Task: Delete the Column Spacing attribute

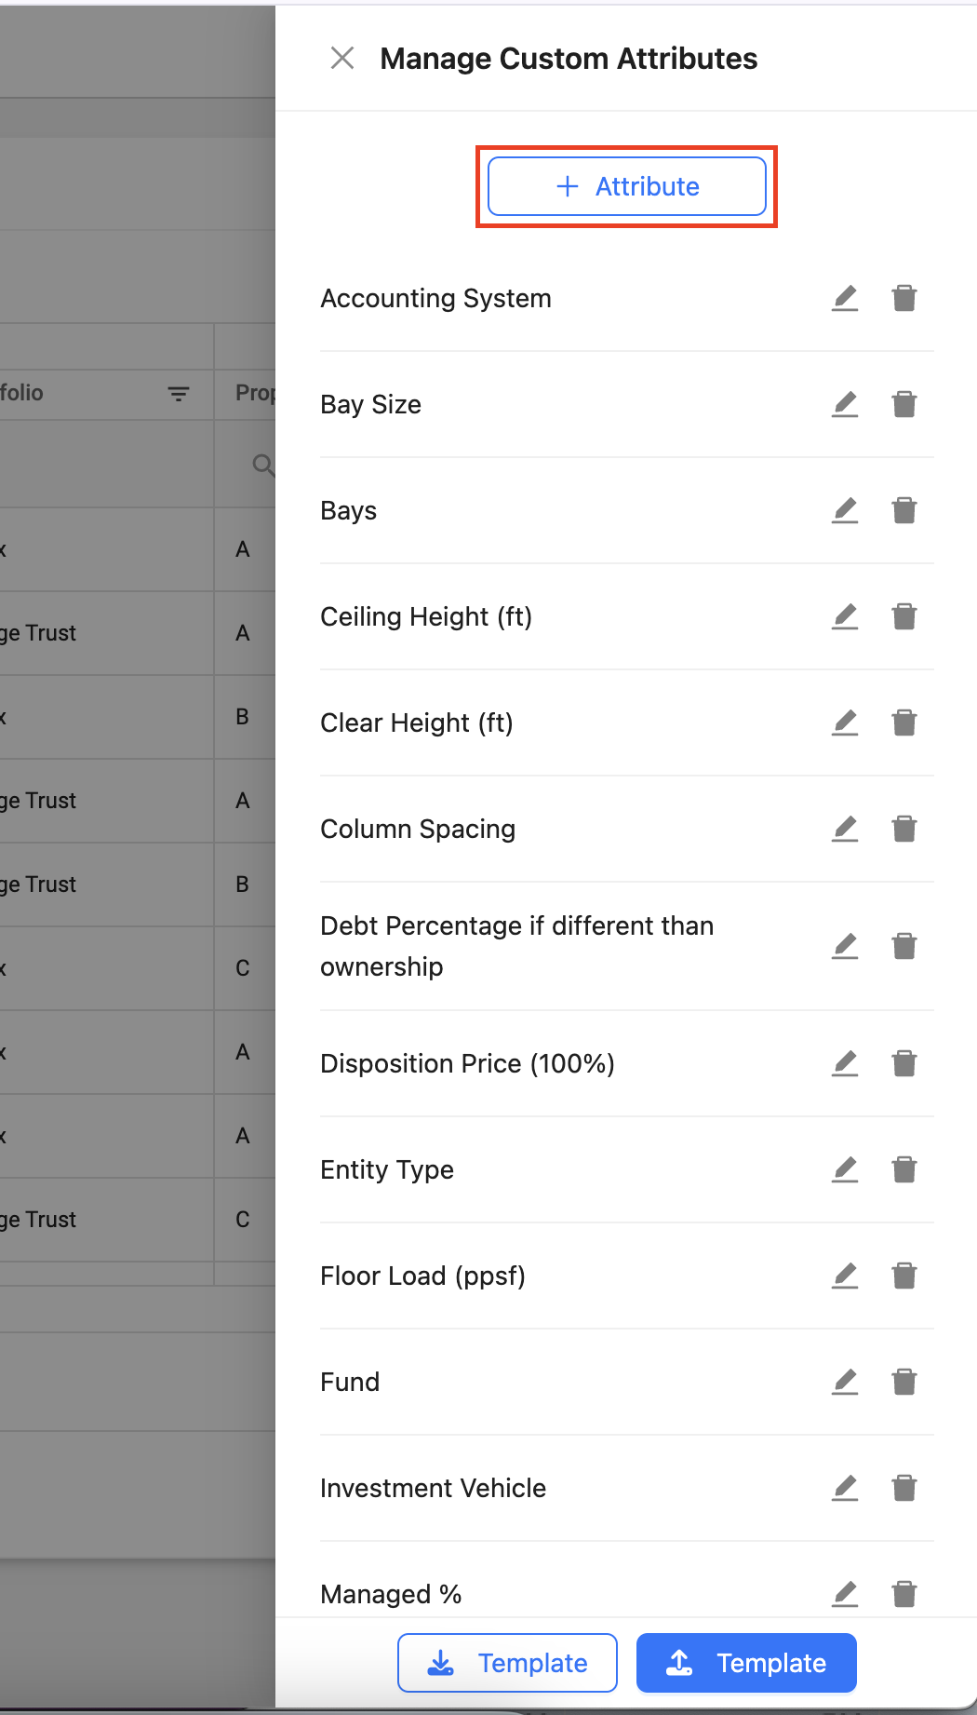Action: coord(904,829)
